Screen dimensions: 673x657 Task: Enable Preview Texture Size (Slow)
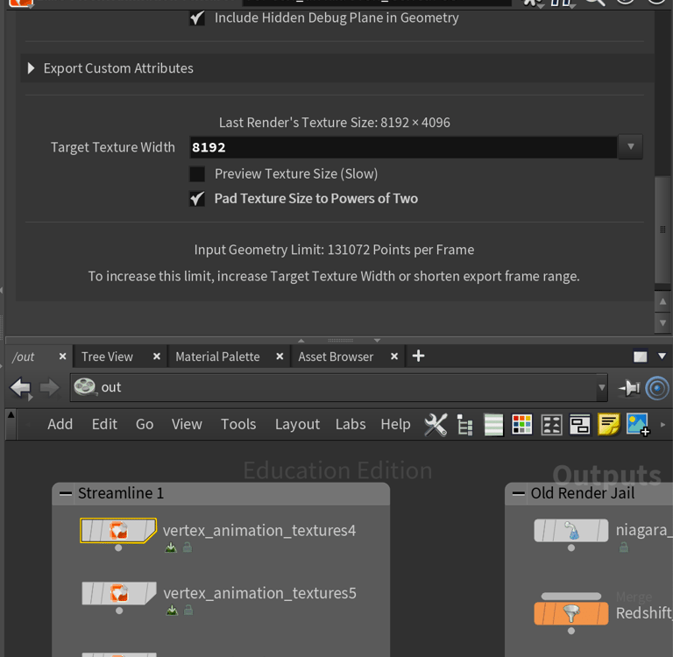[x=197, y=174]
